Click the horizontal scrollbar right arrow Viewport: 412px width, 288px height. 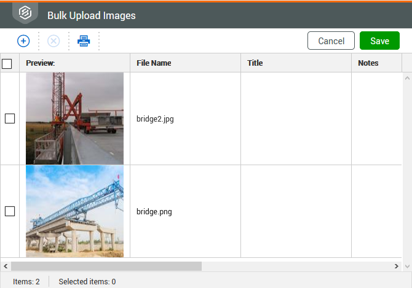(397, 267)
